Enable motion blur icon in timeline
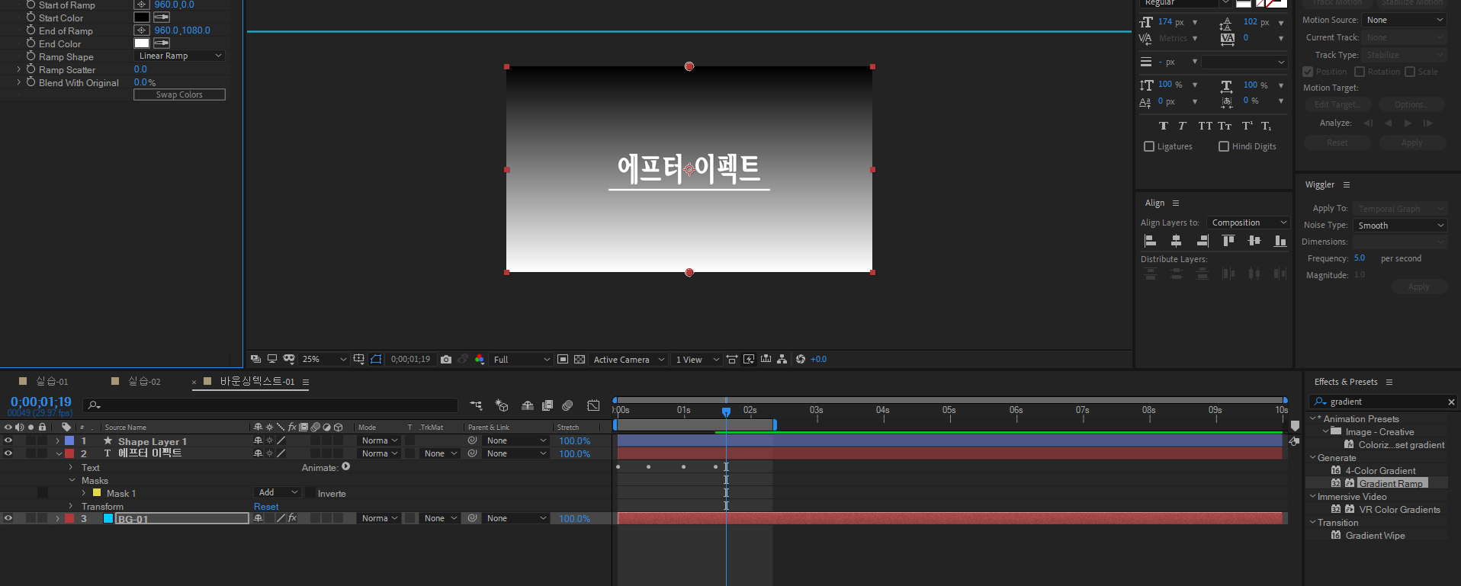The image size is (1461, 586). 567,405
